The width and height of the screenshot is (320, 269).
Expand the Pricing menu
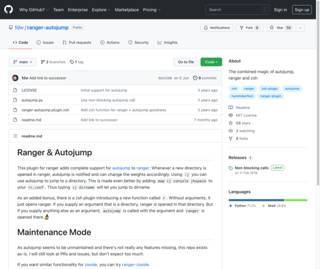tap(152, 10)
